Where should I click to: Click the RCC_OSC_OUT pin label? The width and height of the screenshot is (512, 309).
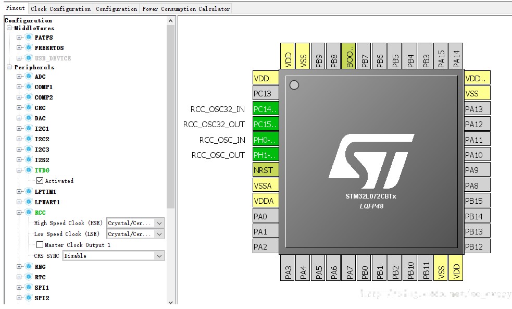tap(218, 155)
